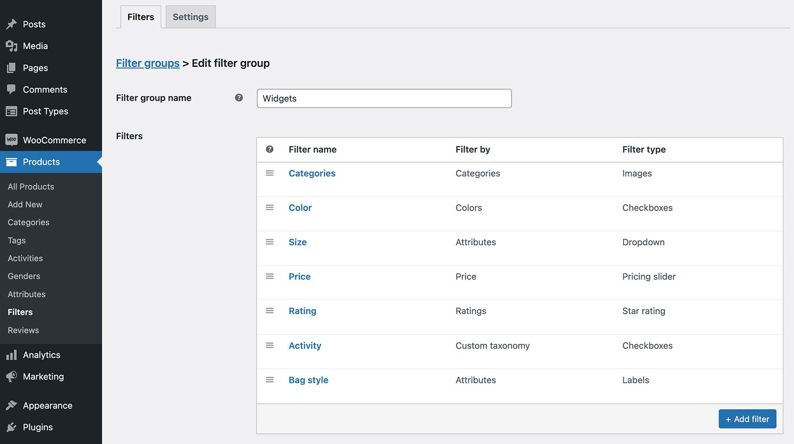The image size is (794, 444).
Task: Click the help icon in the Filters table header
Action: [270, 149]
